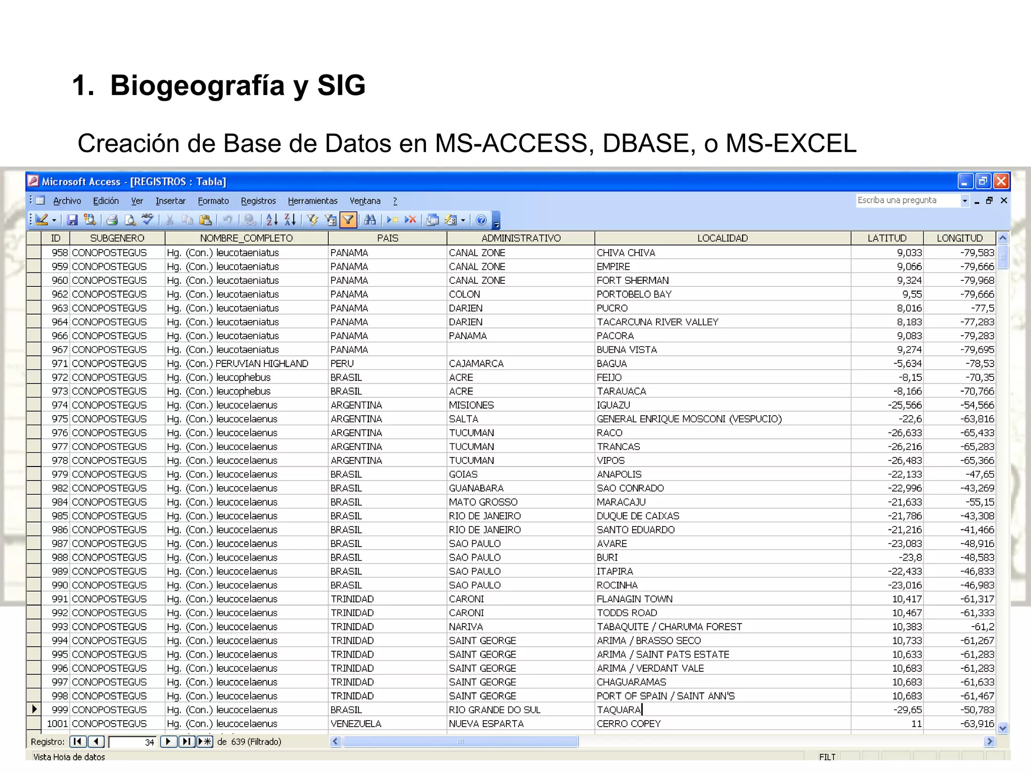This screenshot has width=1031, height=773.
Task: Click the Database Window icon
Action: (432, 220)
